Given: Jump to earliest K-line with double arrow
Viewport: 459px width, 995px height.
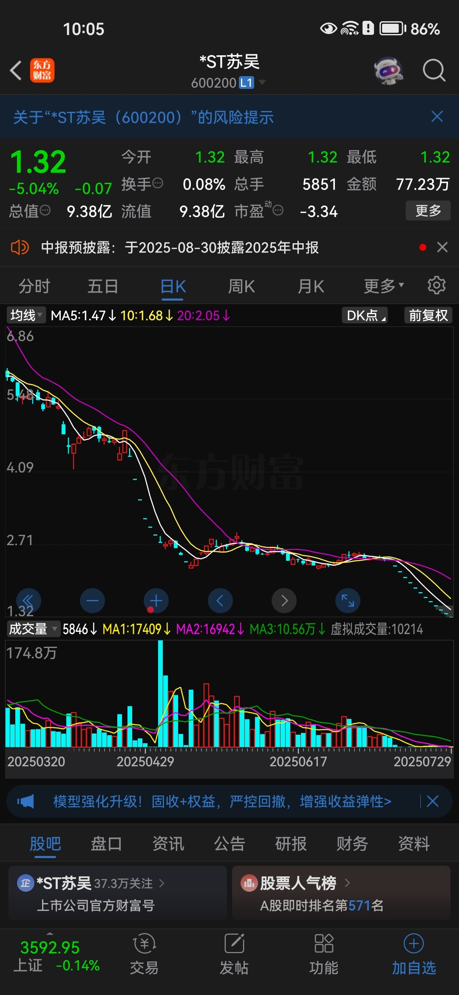Looking at the screenshot, I should [x=28, y=600].
